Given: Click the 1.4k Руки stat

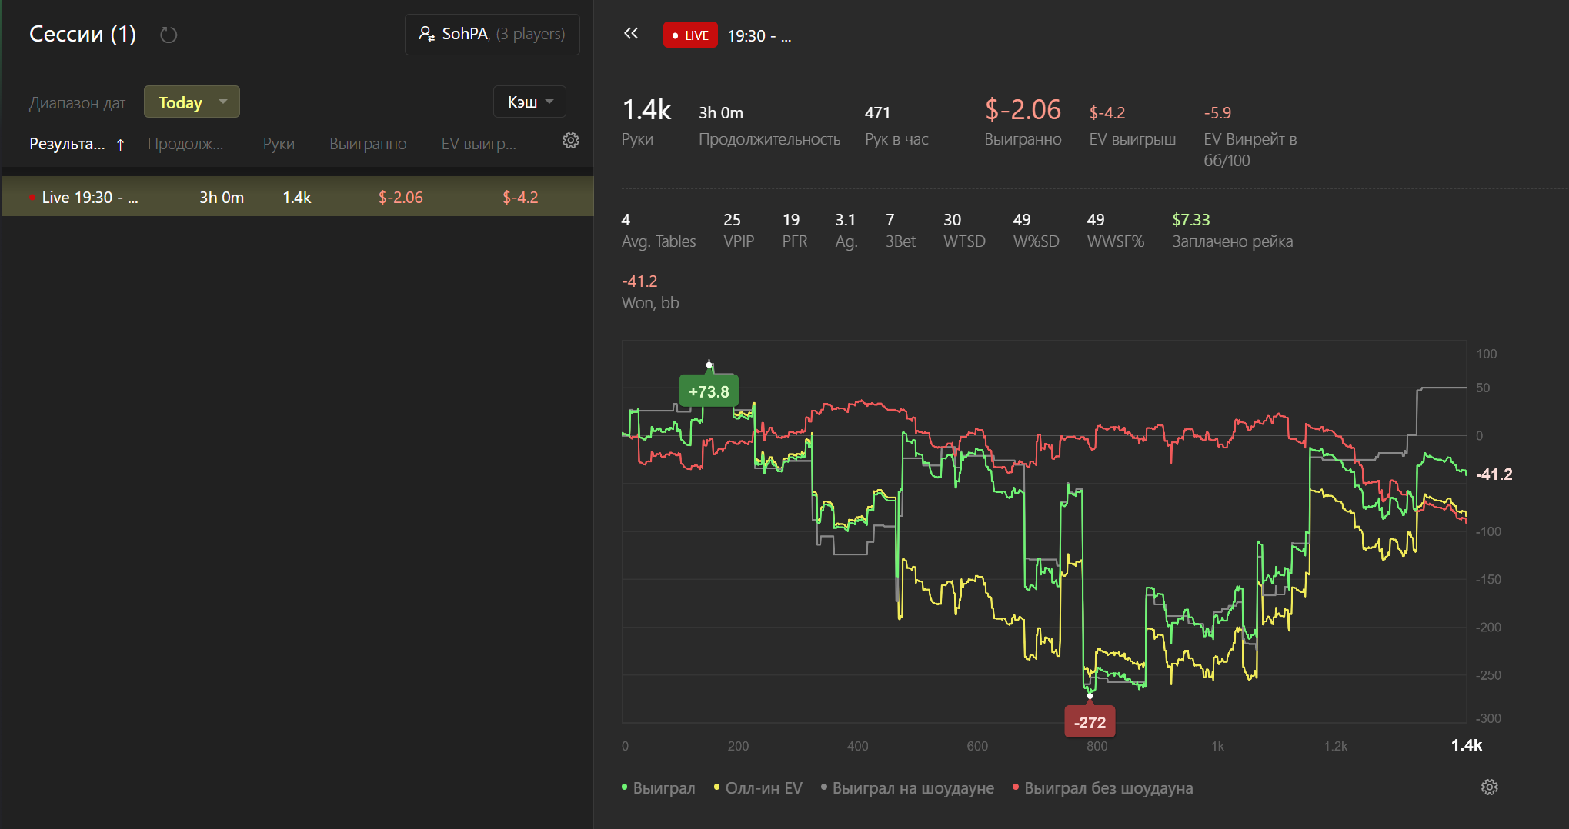Looking at the screenshot, I should [x=646, y=122].
